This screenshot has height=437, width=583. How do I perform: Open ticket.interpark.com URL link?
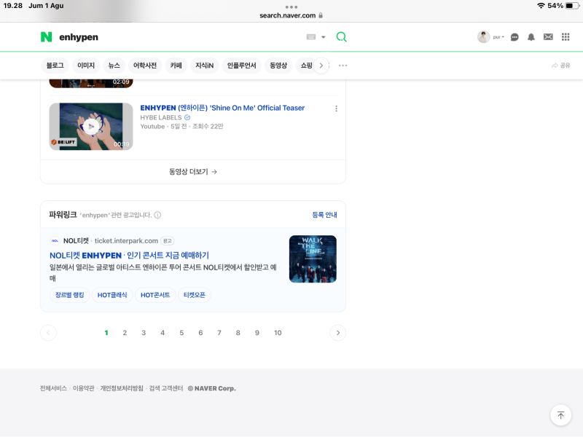tap(126, 241)
